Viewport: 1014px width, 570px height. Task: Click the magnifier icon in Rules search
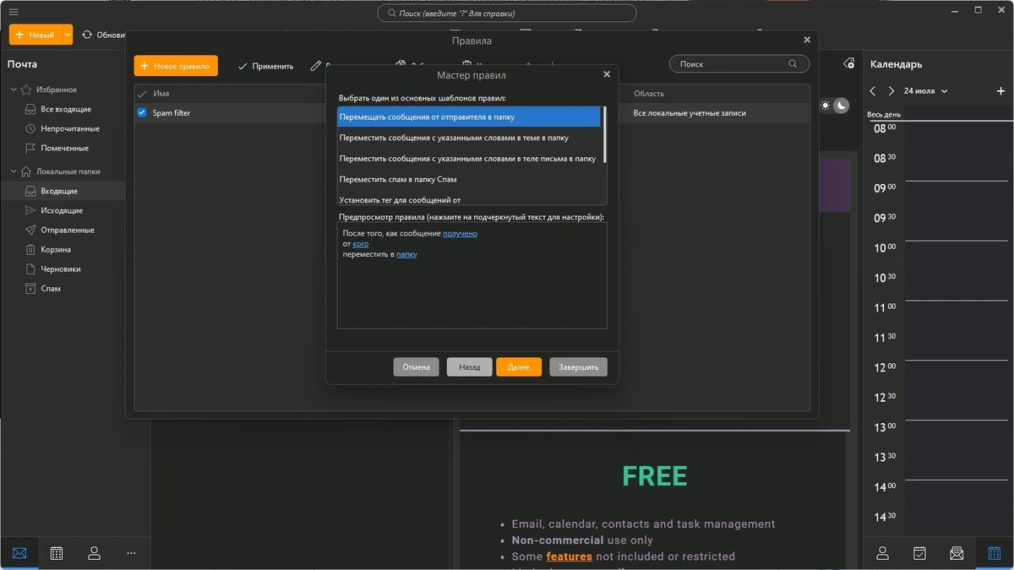coord(793,63)
